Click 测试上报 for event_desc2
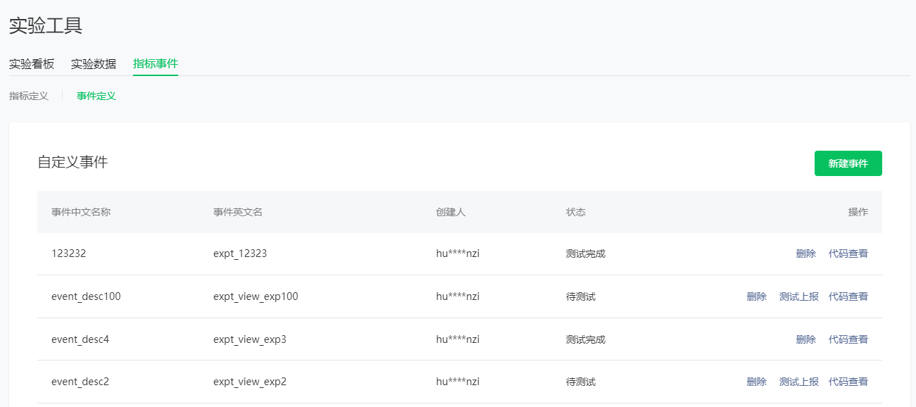The height and width of the screenshot is (407, 916). point(798,382)
